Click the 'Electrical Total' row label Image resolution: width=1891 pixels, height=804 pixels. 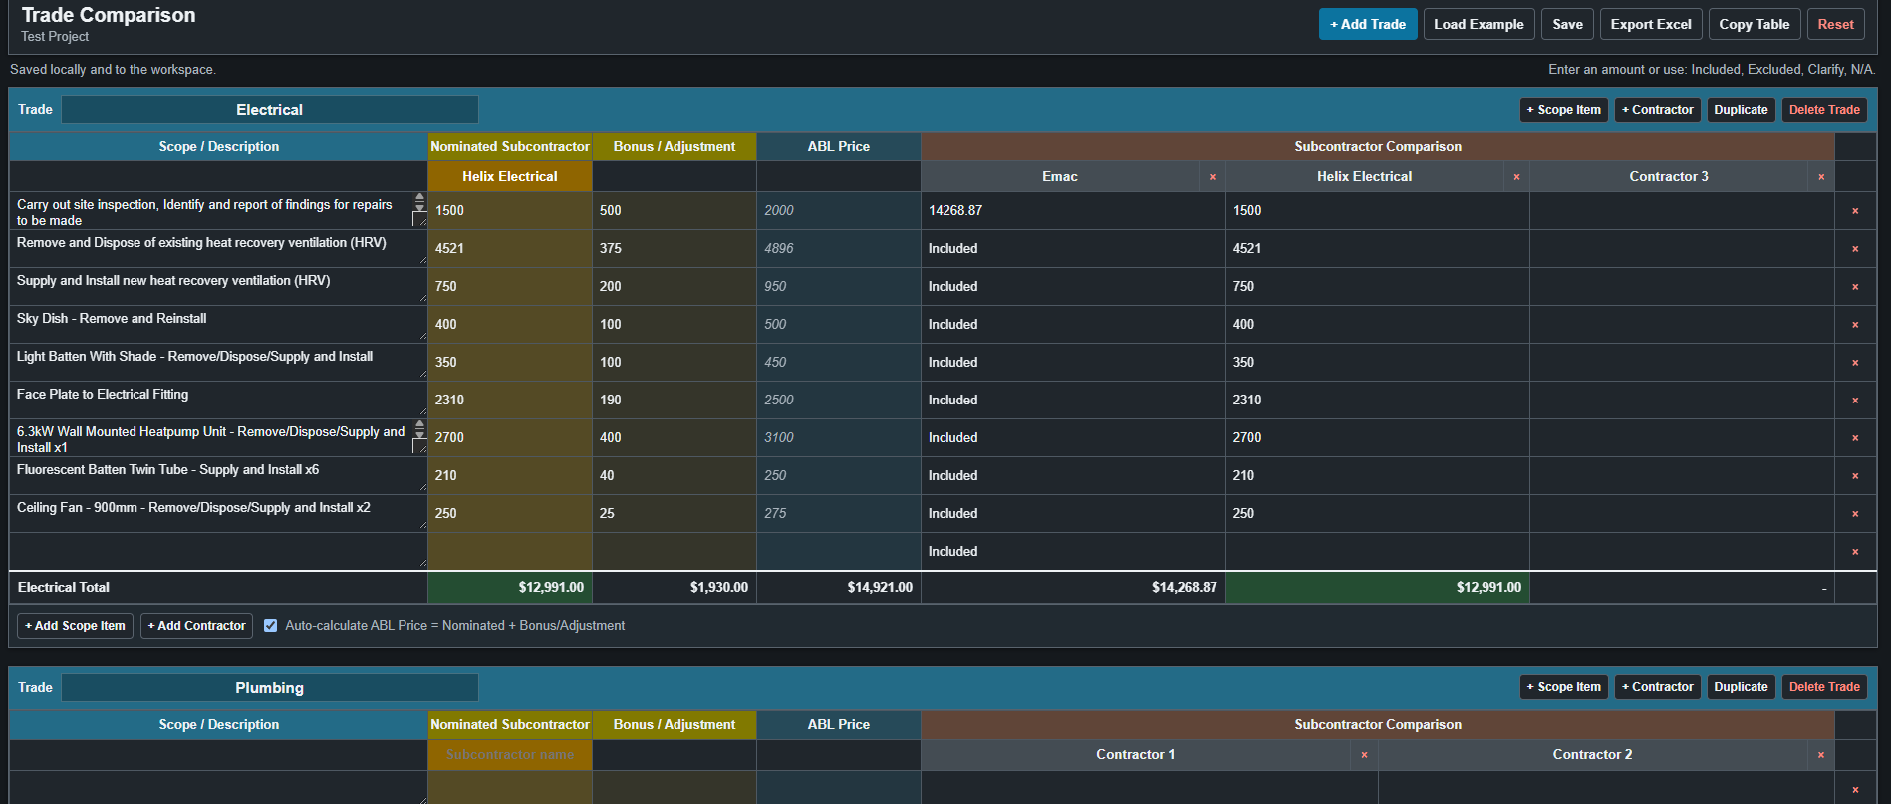coord(64,588)
